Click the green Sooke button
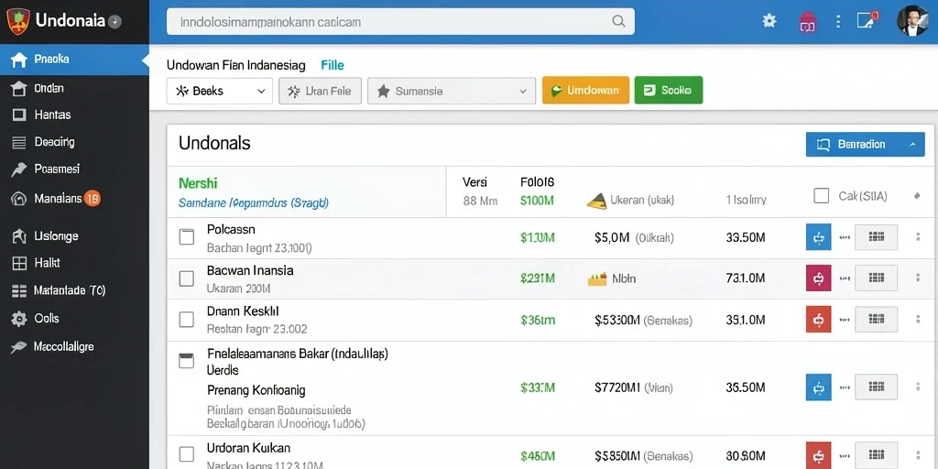Viewport: 938px width, 469px height. 668,91
